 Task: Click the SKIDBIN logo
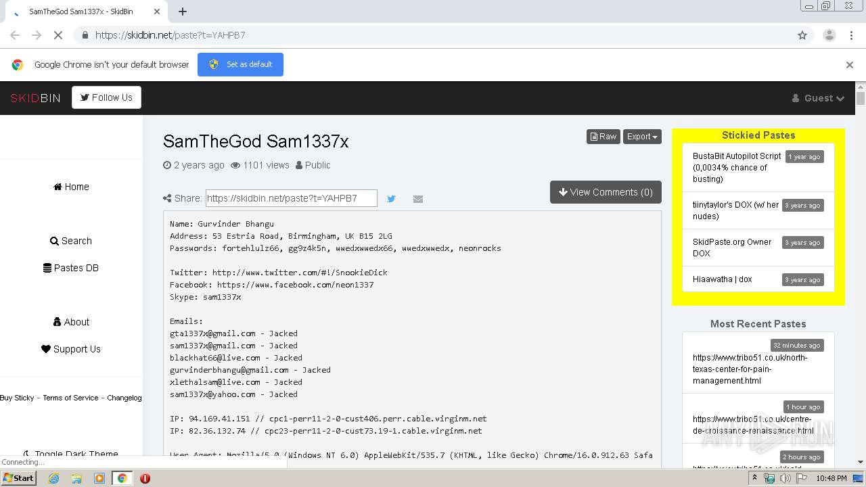pyautogui.click(x=35, y=98)
